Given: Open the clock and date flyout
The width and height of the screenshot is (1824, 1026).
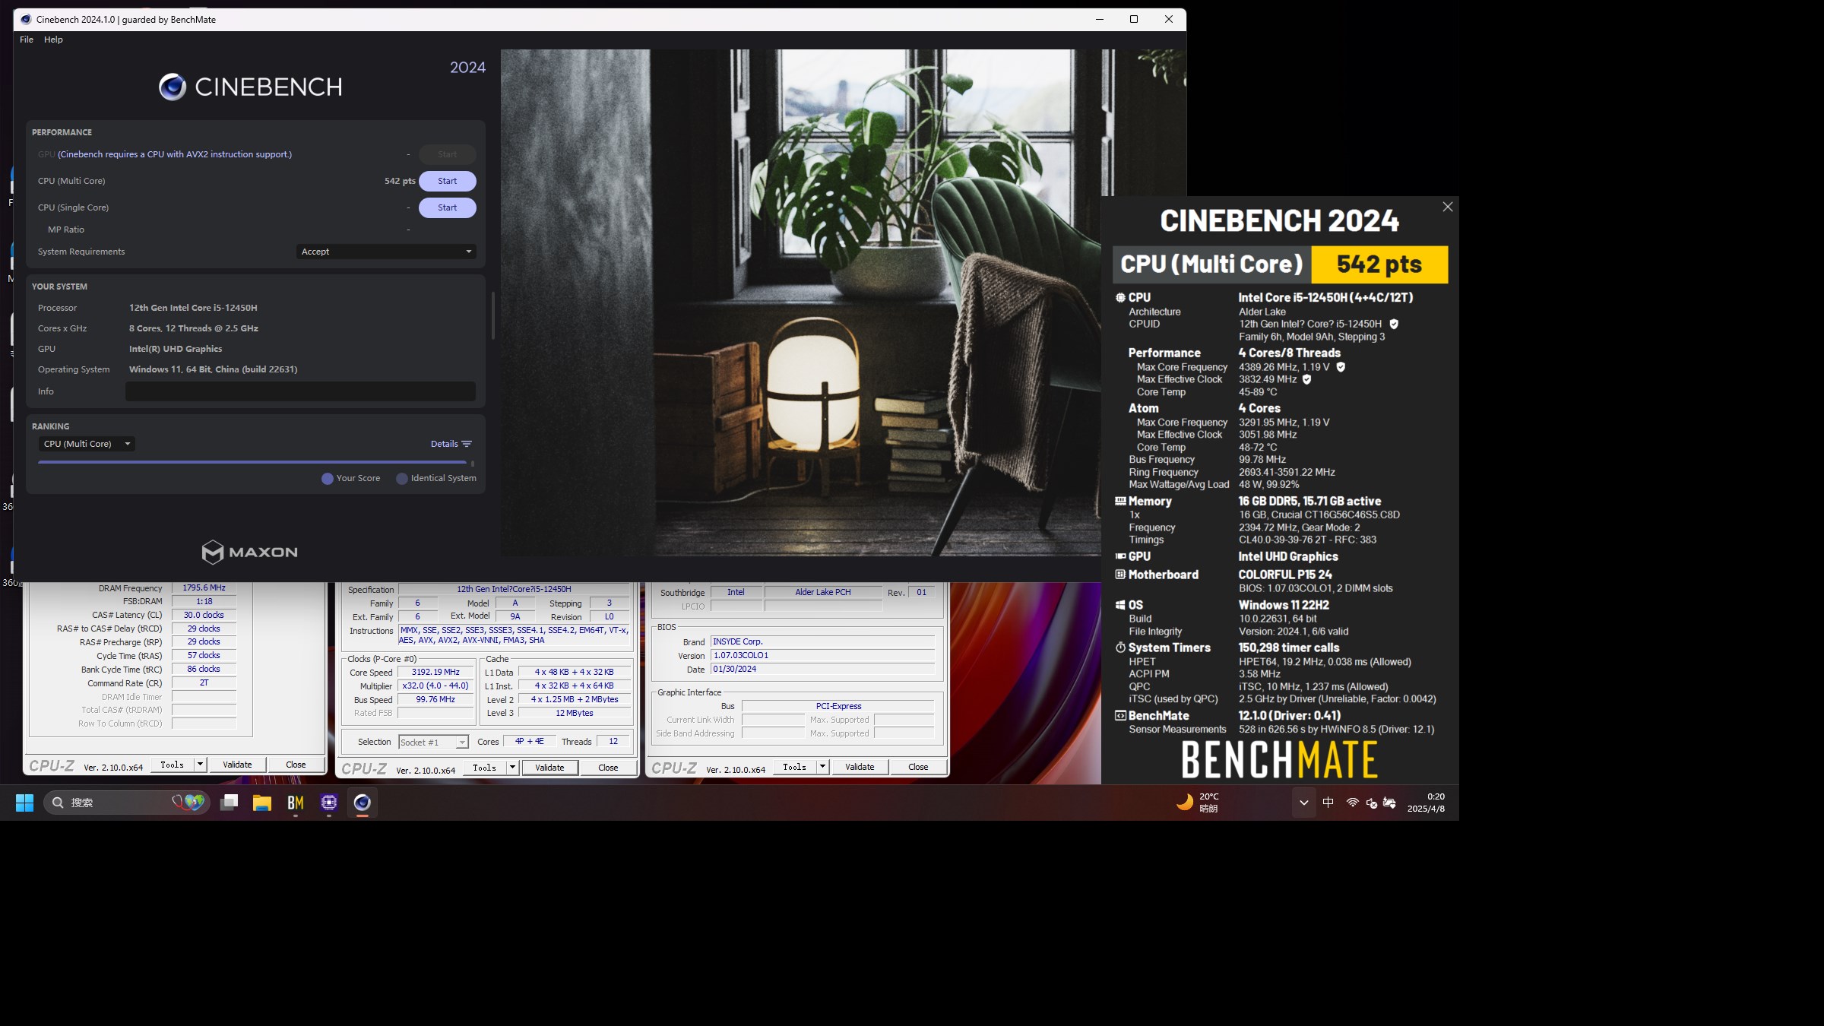Looking at the screenshot, I should tap(1427, 803).
